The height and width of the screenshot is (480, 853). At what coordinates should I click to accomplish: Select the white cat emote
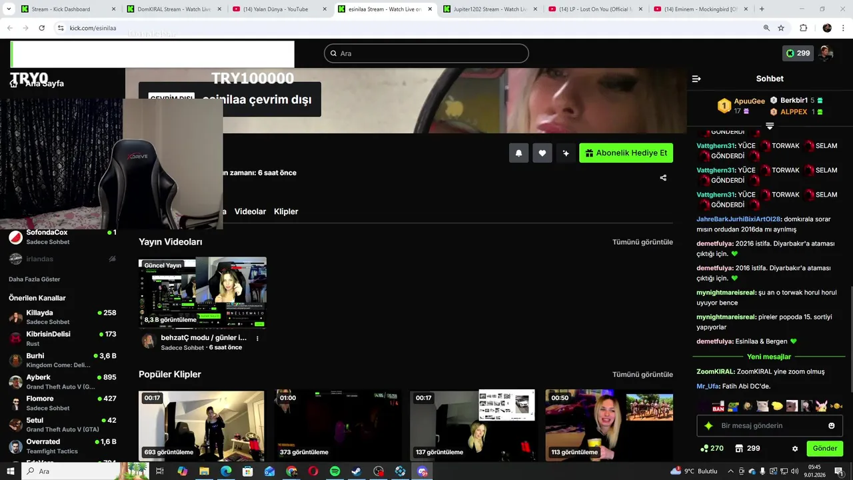[x=762, y=406]
